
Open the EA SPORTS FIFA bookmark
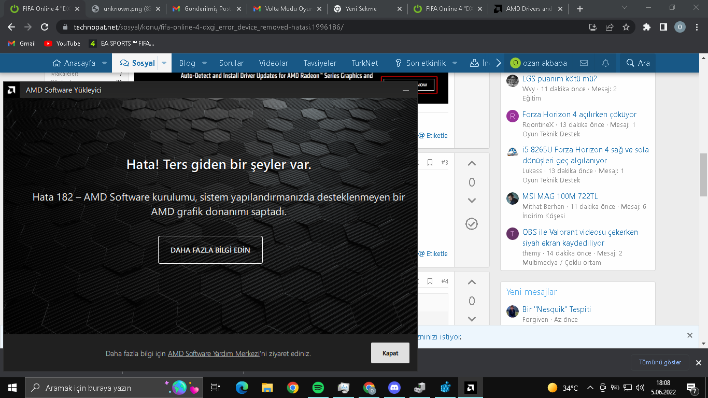coord(122,44)
